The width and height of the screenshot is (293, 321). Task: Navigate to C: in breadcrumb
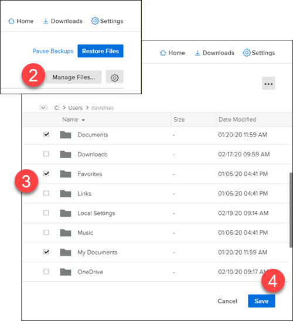pyautogui.click(x=57, y=108)
